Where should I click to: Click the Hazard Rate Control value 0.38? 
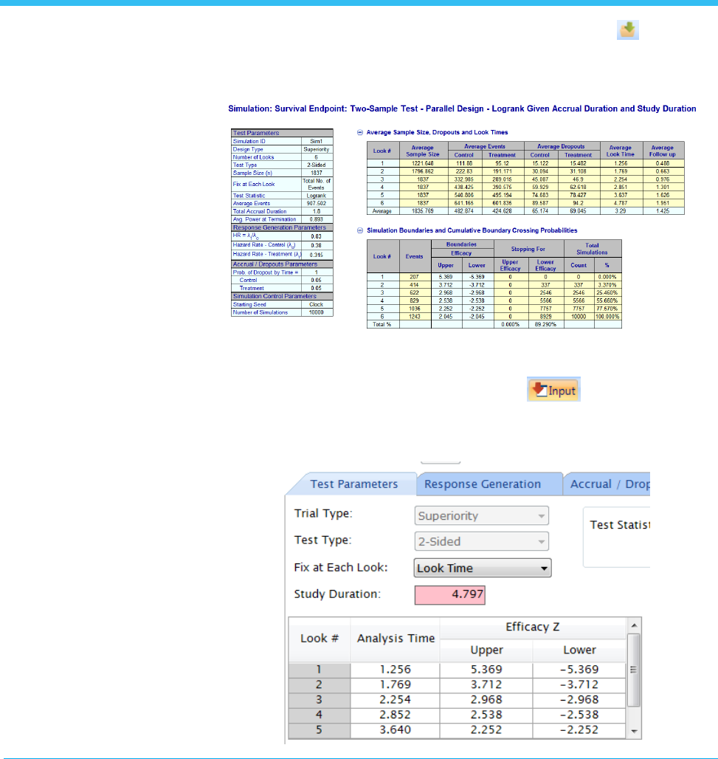[x=317, y=245]
